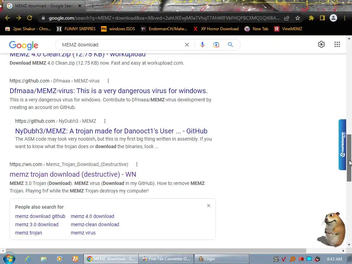This screenshot has width=352, height=264.
Task: Click the red flag tray icon
Action: pyautogui.click(x=301, y=259)
